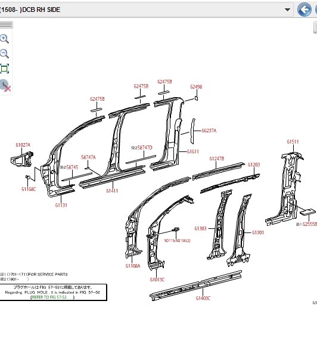Select part number 61611
This screenshot has width=317, height=338.
193,151
